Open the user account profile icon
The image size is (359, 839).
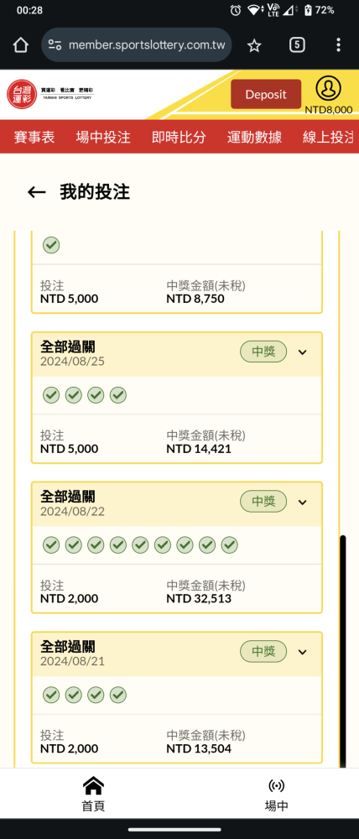328,89
